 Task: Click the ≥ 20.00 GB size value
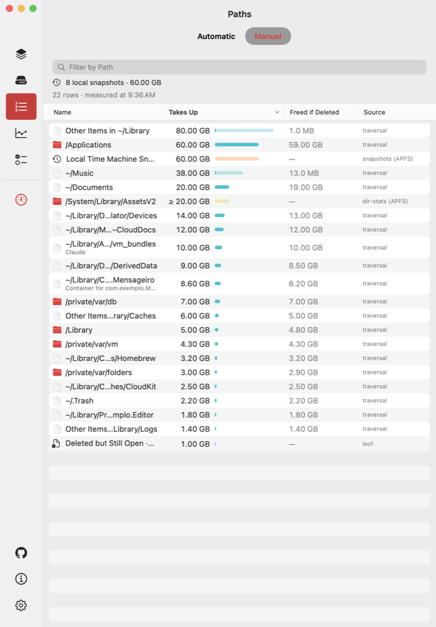click(189, 202)
